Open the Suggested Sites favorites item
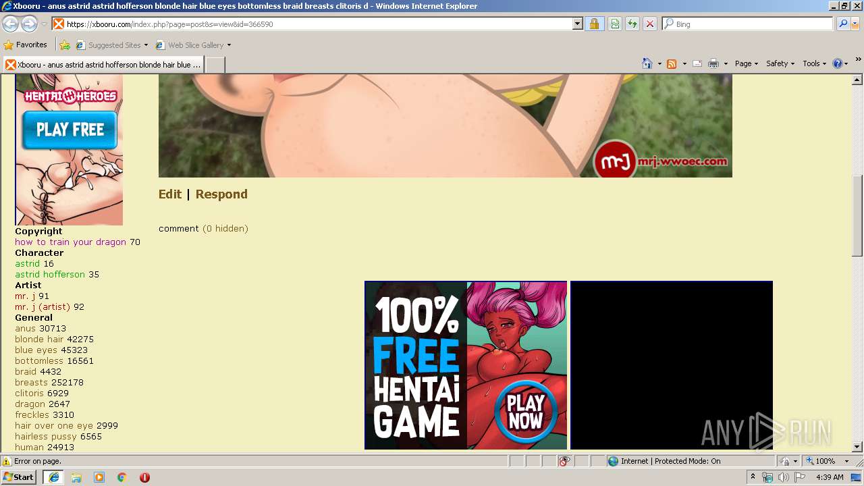This screenshot has height=486, width=864. tap(111, 45)
